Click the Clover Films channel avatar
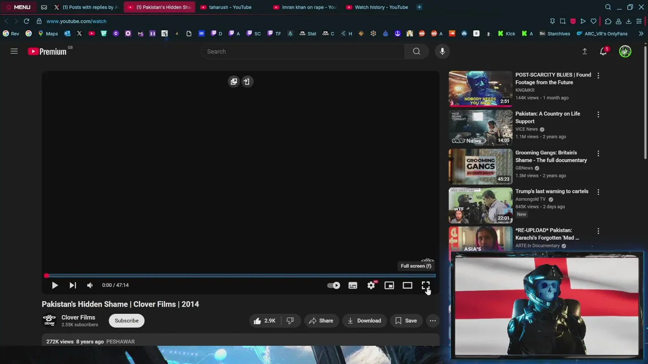648x364 pixels. (49, 321)
